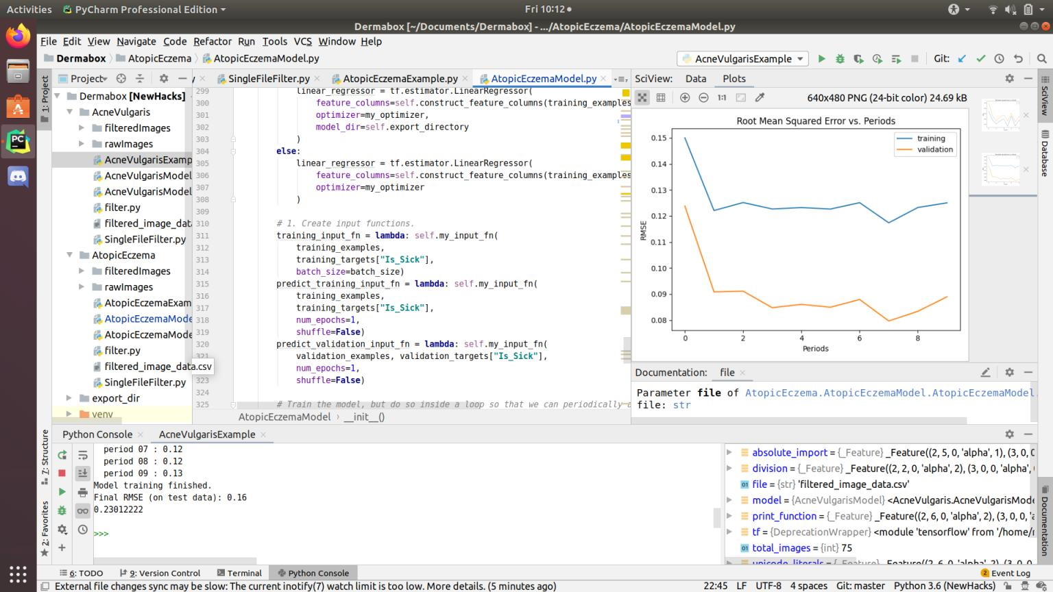Open the Navigate menu
The image size is (1053, 592).
[136, 41]
